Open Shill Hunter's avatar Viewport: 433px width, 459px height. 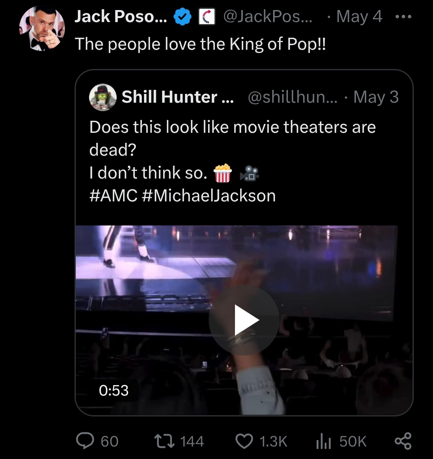point(103,97)
